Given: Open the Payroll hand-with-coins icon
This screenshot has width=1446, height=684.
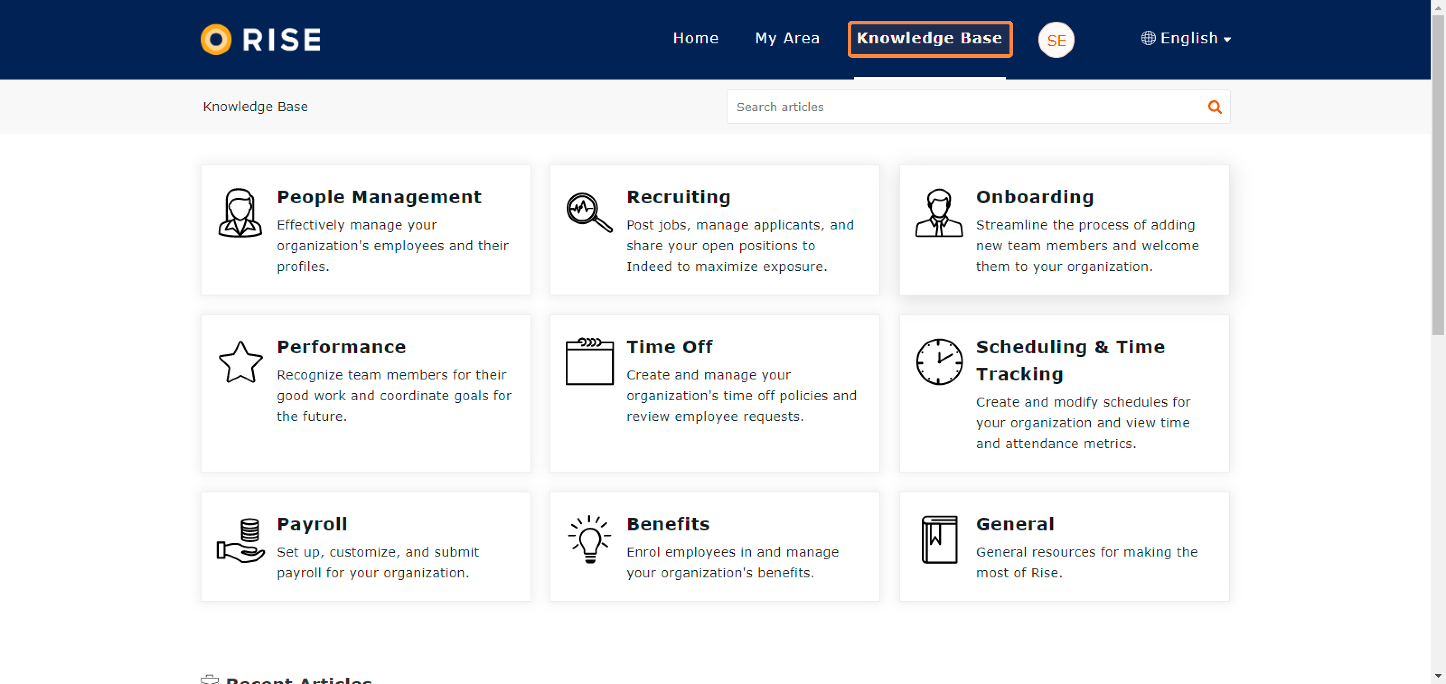Looking at the screenshot, I should (x=241, y=540).
